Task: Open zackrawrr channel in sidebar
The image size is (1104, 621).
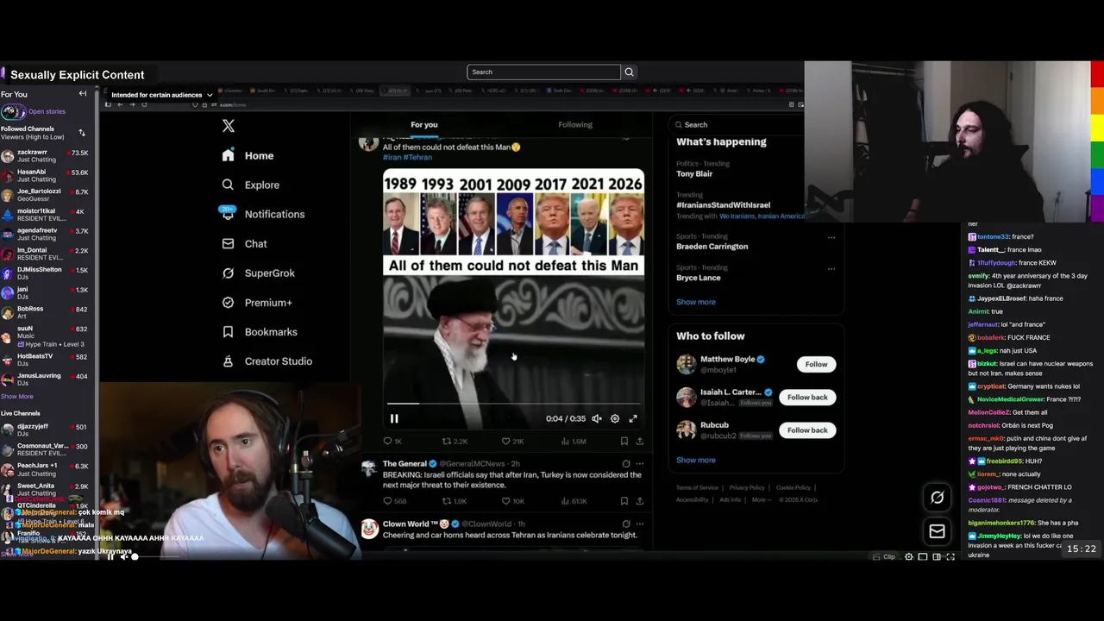Action: (x=47, y=156)
